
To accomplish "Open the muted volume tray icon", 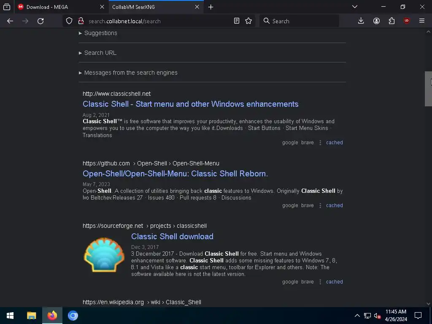I will pyautogui.click(x=378, y=316).
